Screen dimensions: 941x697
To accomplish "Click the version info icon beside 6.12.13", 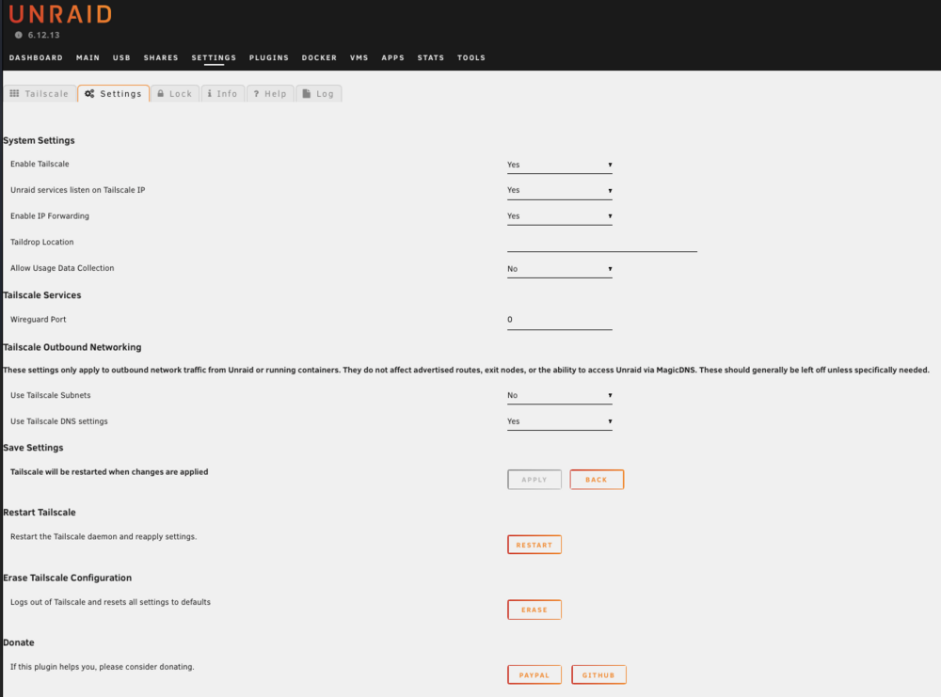I will [19, 35].
